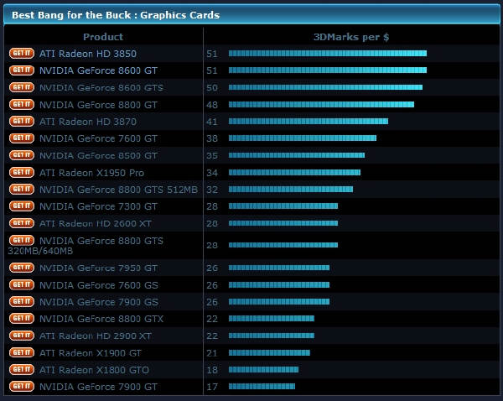Click the value 41 for Radeon HD 3870
Viewport: 503px width, 401px height.
point(212,122)
